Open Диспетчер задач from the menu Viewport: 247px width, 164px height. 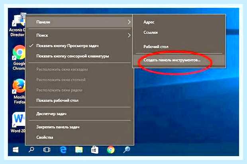pyautogui.click(x=80, y=114)
